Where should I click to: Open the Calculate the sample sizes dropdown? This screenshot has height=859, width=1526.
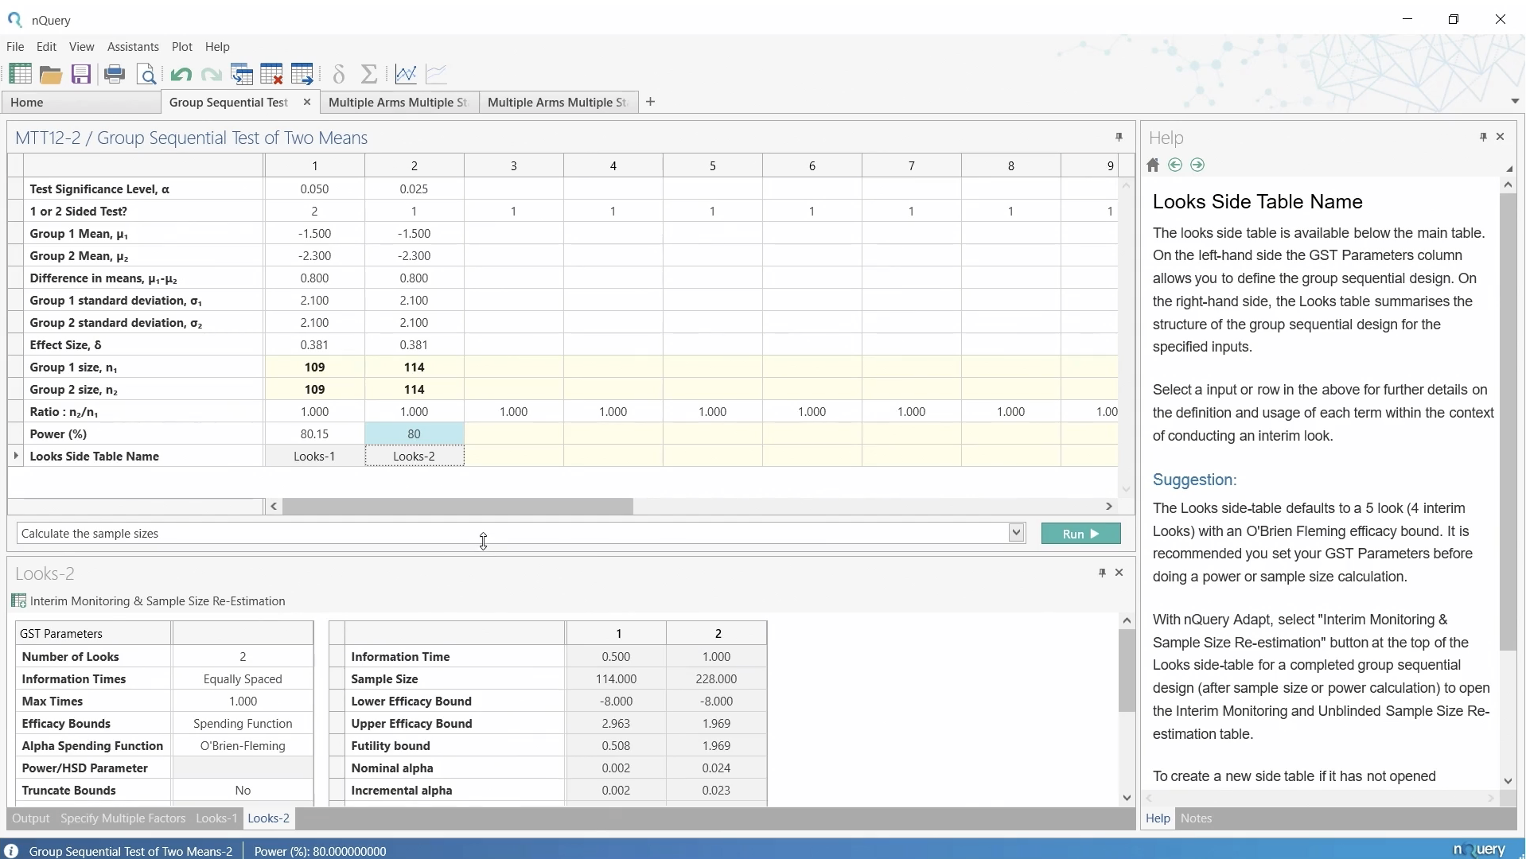click(1016, 533)
